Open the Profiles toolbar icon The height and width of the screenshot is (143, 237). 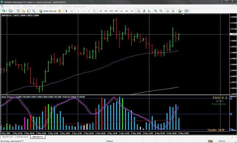click(x=10, y=11)
